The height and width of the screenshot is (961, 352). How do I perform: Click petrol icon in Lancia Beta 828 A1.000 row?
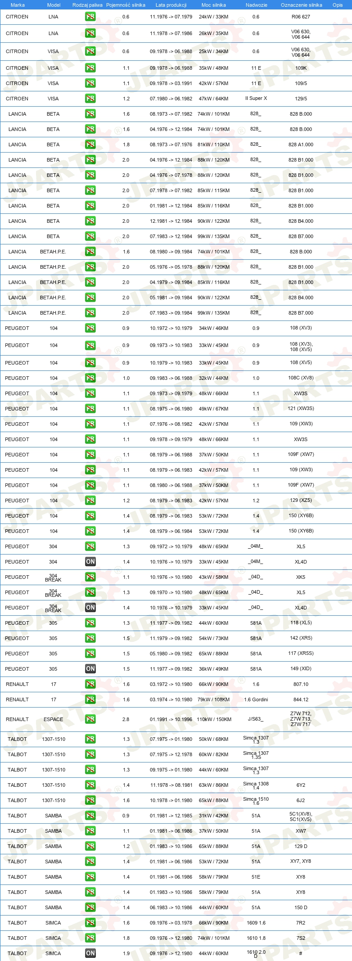[x=90, y=144]
